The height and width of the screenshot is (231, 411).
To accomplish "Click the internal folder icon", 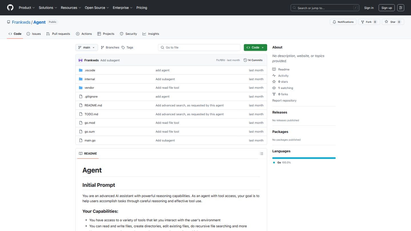I will pyautogui.click(x=81, y=79).
